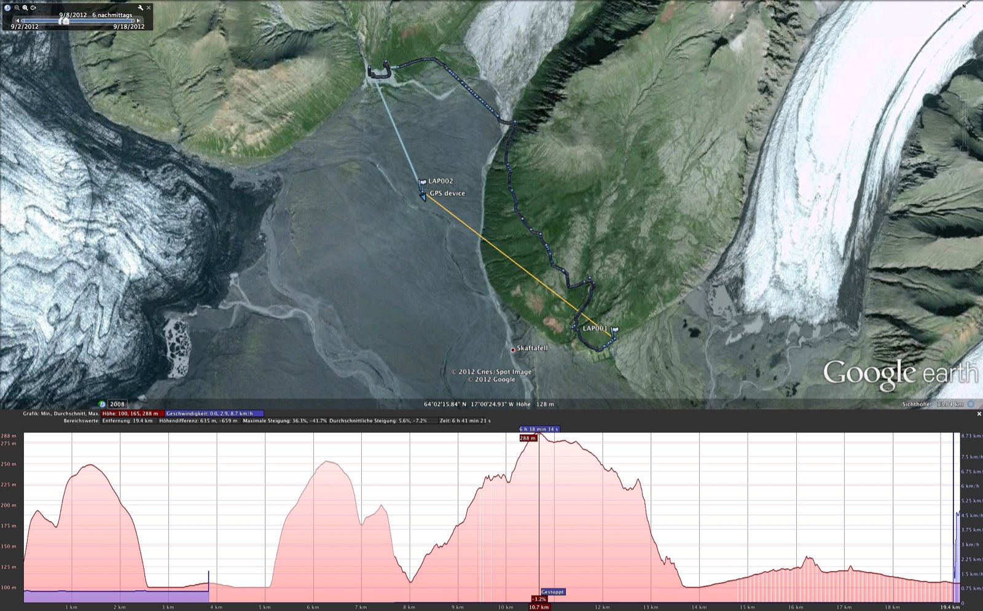The image size is (983, 611).
Task: Step backward using the previous-timestamp arrow
Action: click(17, 20)
